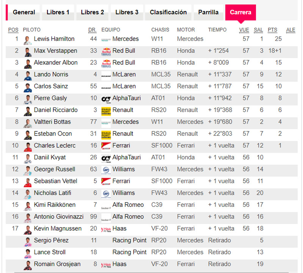303x273 pixels.
Task: Open the Libres 1 tab
Action: click(58, 12)
